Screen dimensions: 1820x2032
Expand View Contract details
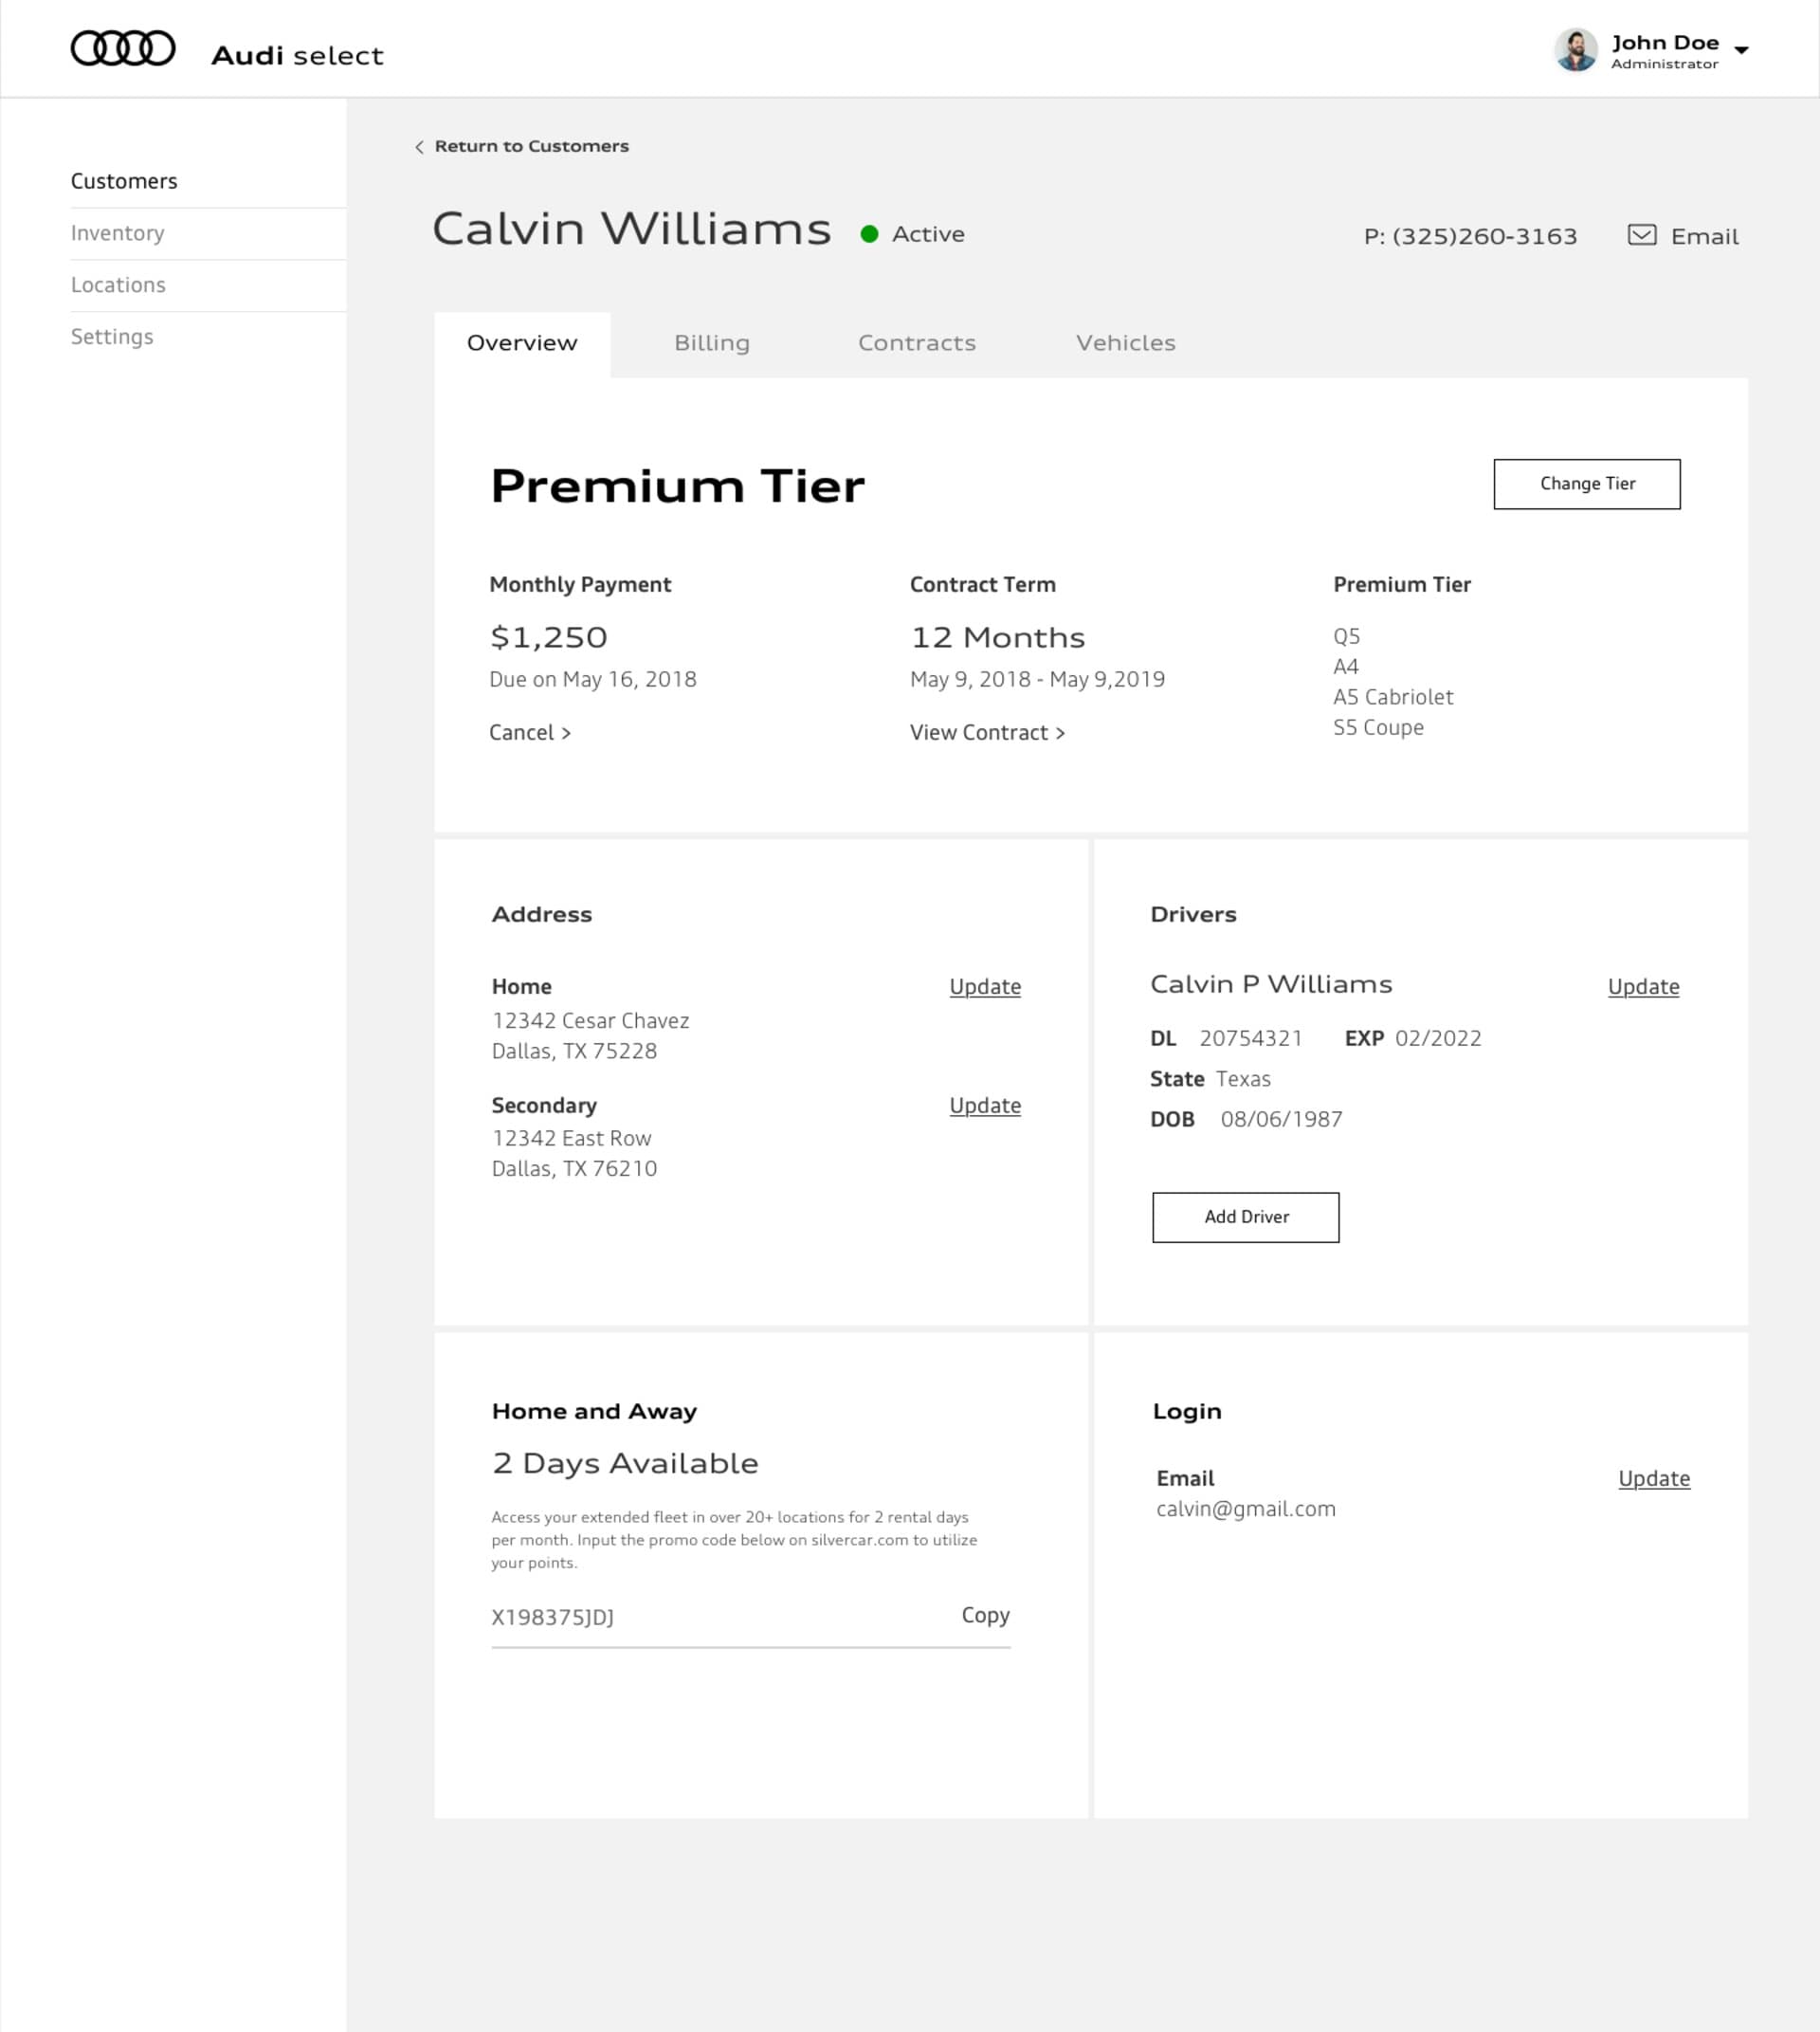coord(986,732)
